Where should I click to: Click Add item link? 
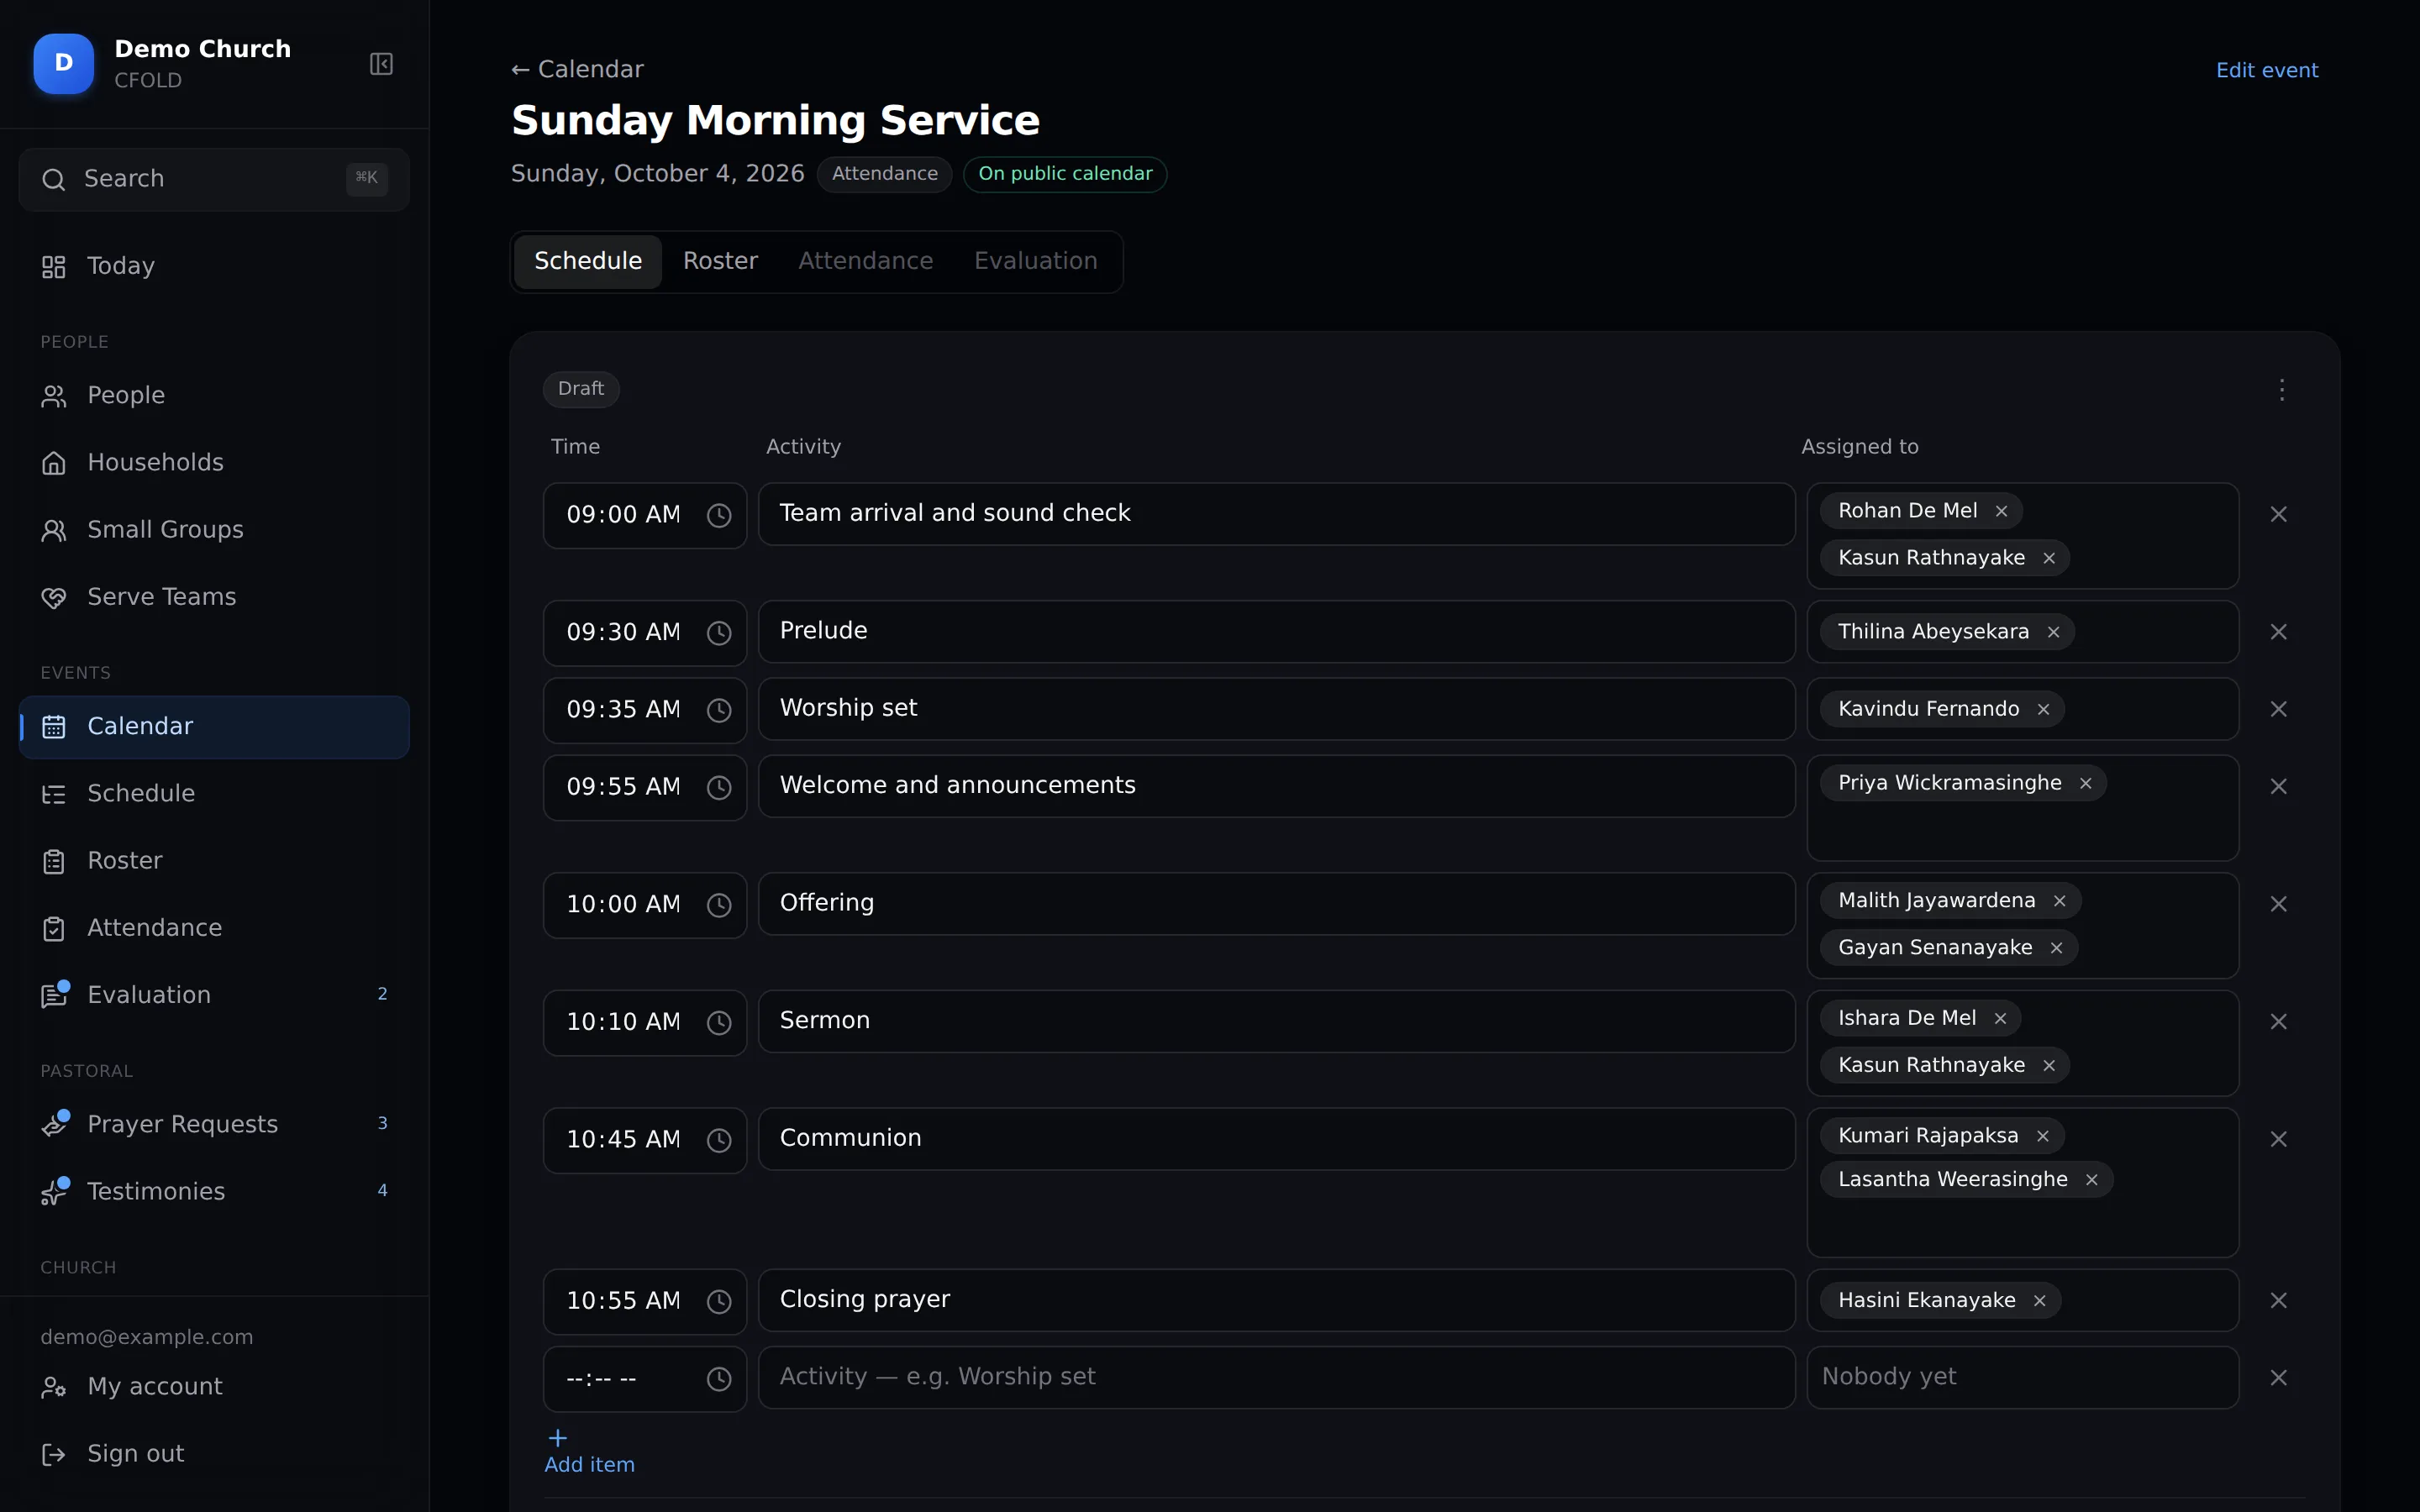click(x=589, y=1464)
